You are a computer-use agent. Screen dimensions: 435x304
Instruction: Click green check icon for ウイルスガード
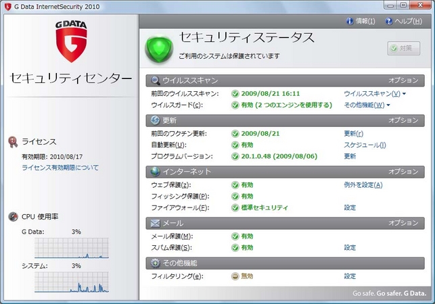pos(235,105)
